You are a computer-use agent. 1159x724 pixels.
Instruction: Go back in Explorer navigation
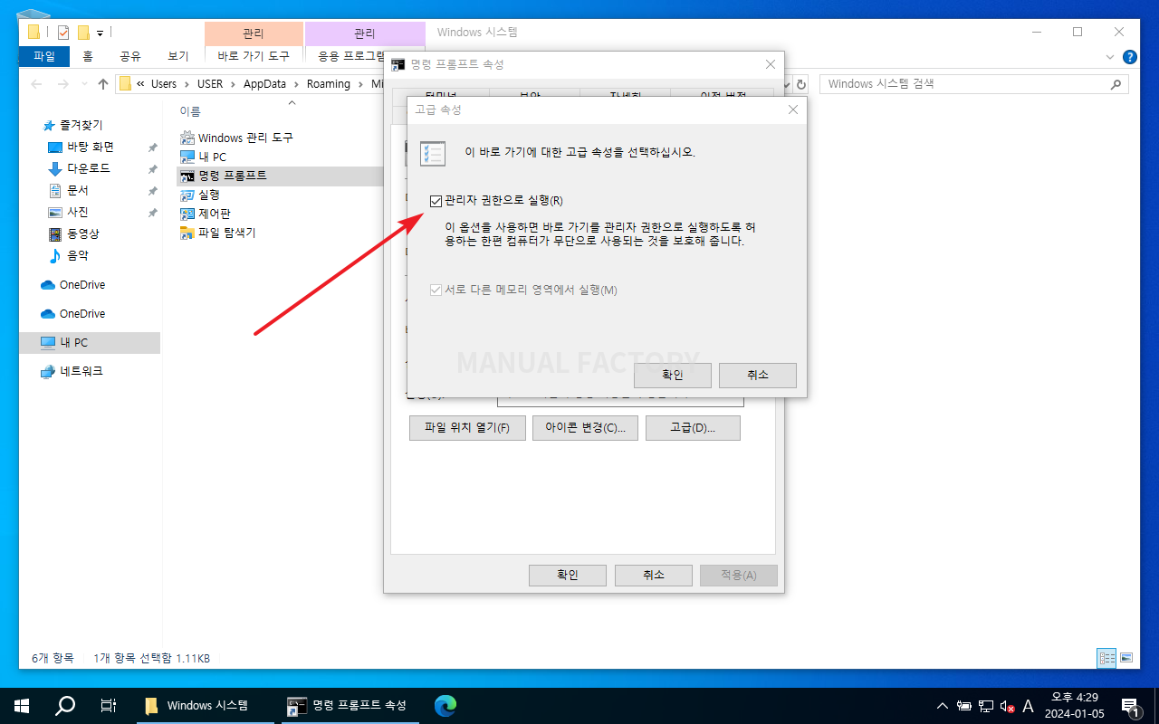36,84
